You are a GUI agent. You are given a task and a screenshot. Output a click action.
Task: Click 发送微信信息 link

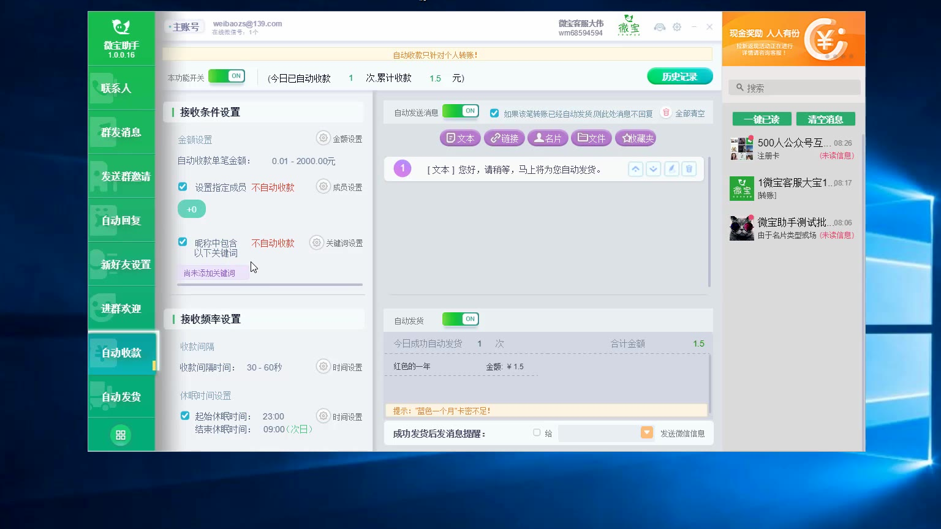[682, 433]
